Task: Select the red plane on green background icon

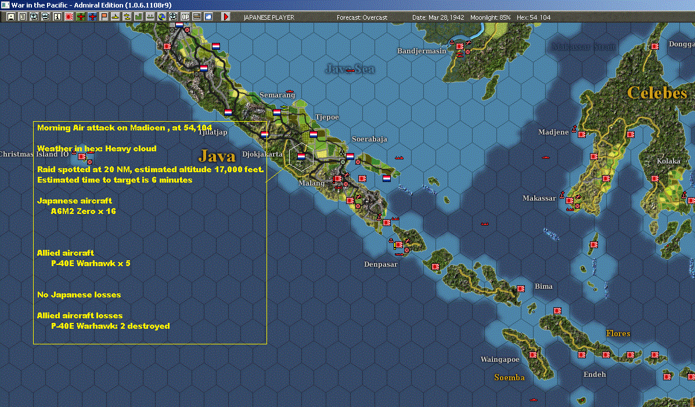Action: pos(81,17)
